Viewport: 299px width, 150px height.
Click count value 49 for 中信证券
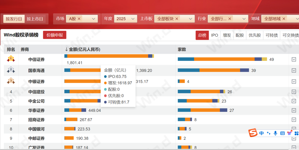point(272,60)
